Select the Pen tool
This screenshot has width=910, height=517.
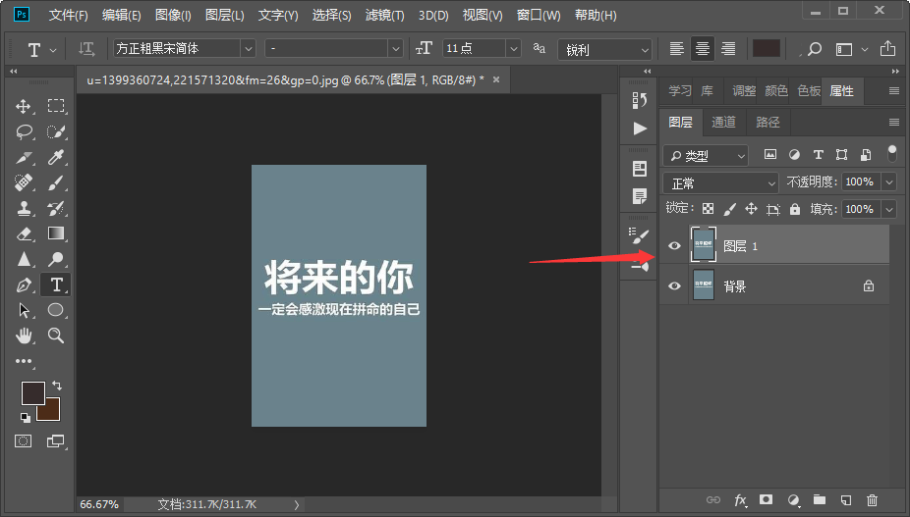coord(24,284)
